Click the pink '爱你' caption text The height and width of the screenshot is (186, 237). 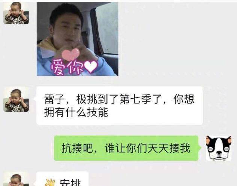coord(67,67)
